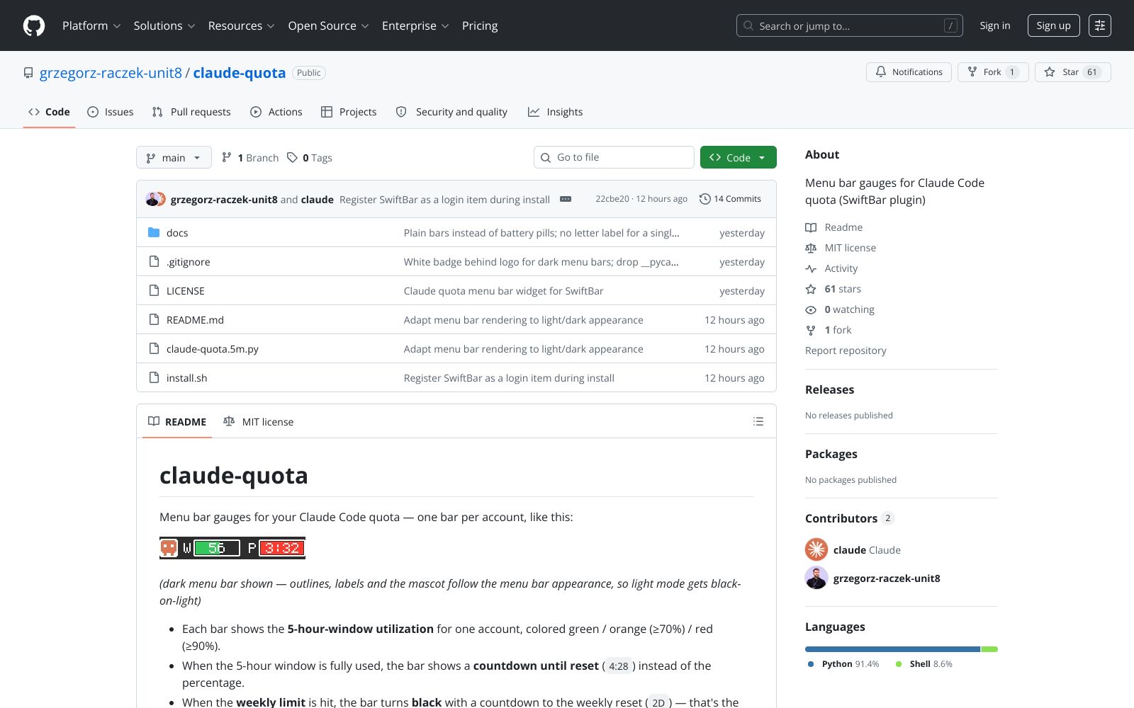Open the Security and quality tab
Viewport: 1134px width, 708px height.
point(451,112)
